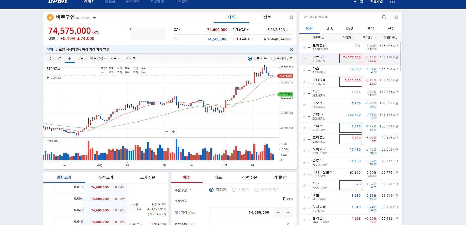This screenshot has height=225, width=466.
Task: Open the coin list settings gear
Action: click(x=396, y=17)
